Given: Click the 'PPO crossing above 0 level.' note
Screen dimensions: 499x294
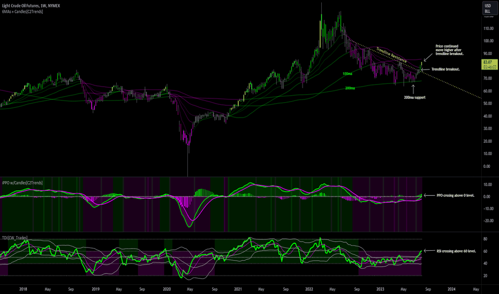Looking at the screenshot, I should click(456, 196).
